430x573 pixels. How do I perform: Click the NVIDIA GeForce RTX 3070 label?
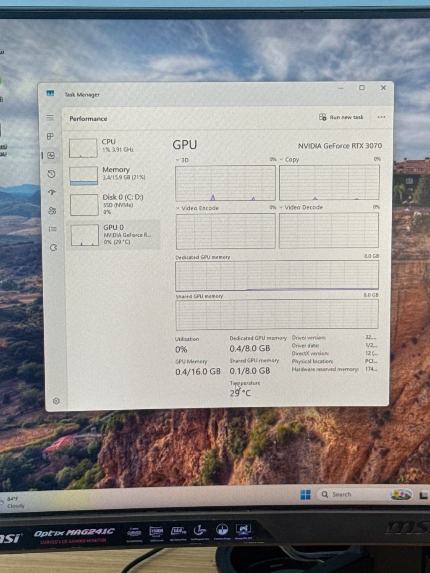(x=340, y=146)
